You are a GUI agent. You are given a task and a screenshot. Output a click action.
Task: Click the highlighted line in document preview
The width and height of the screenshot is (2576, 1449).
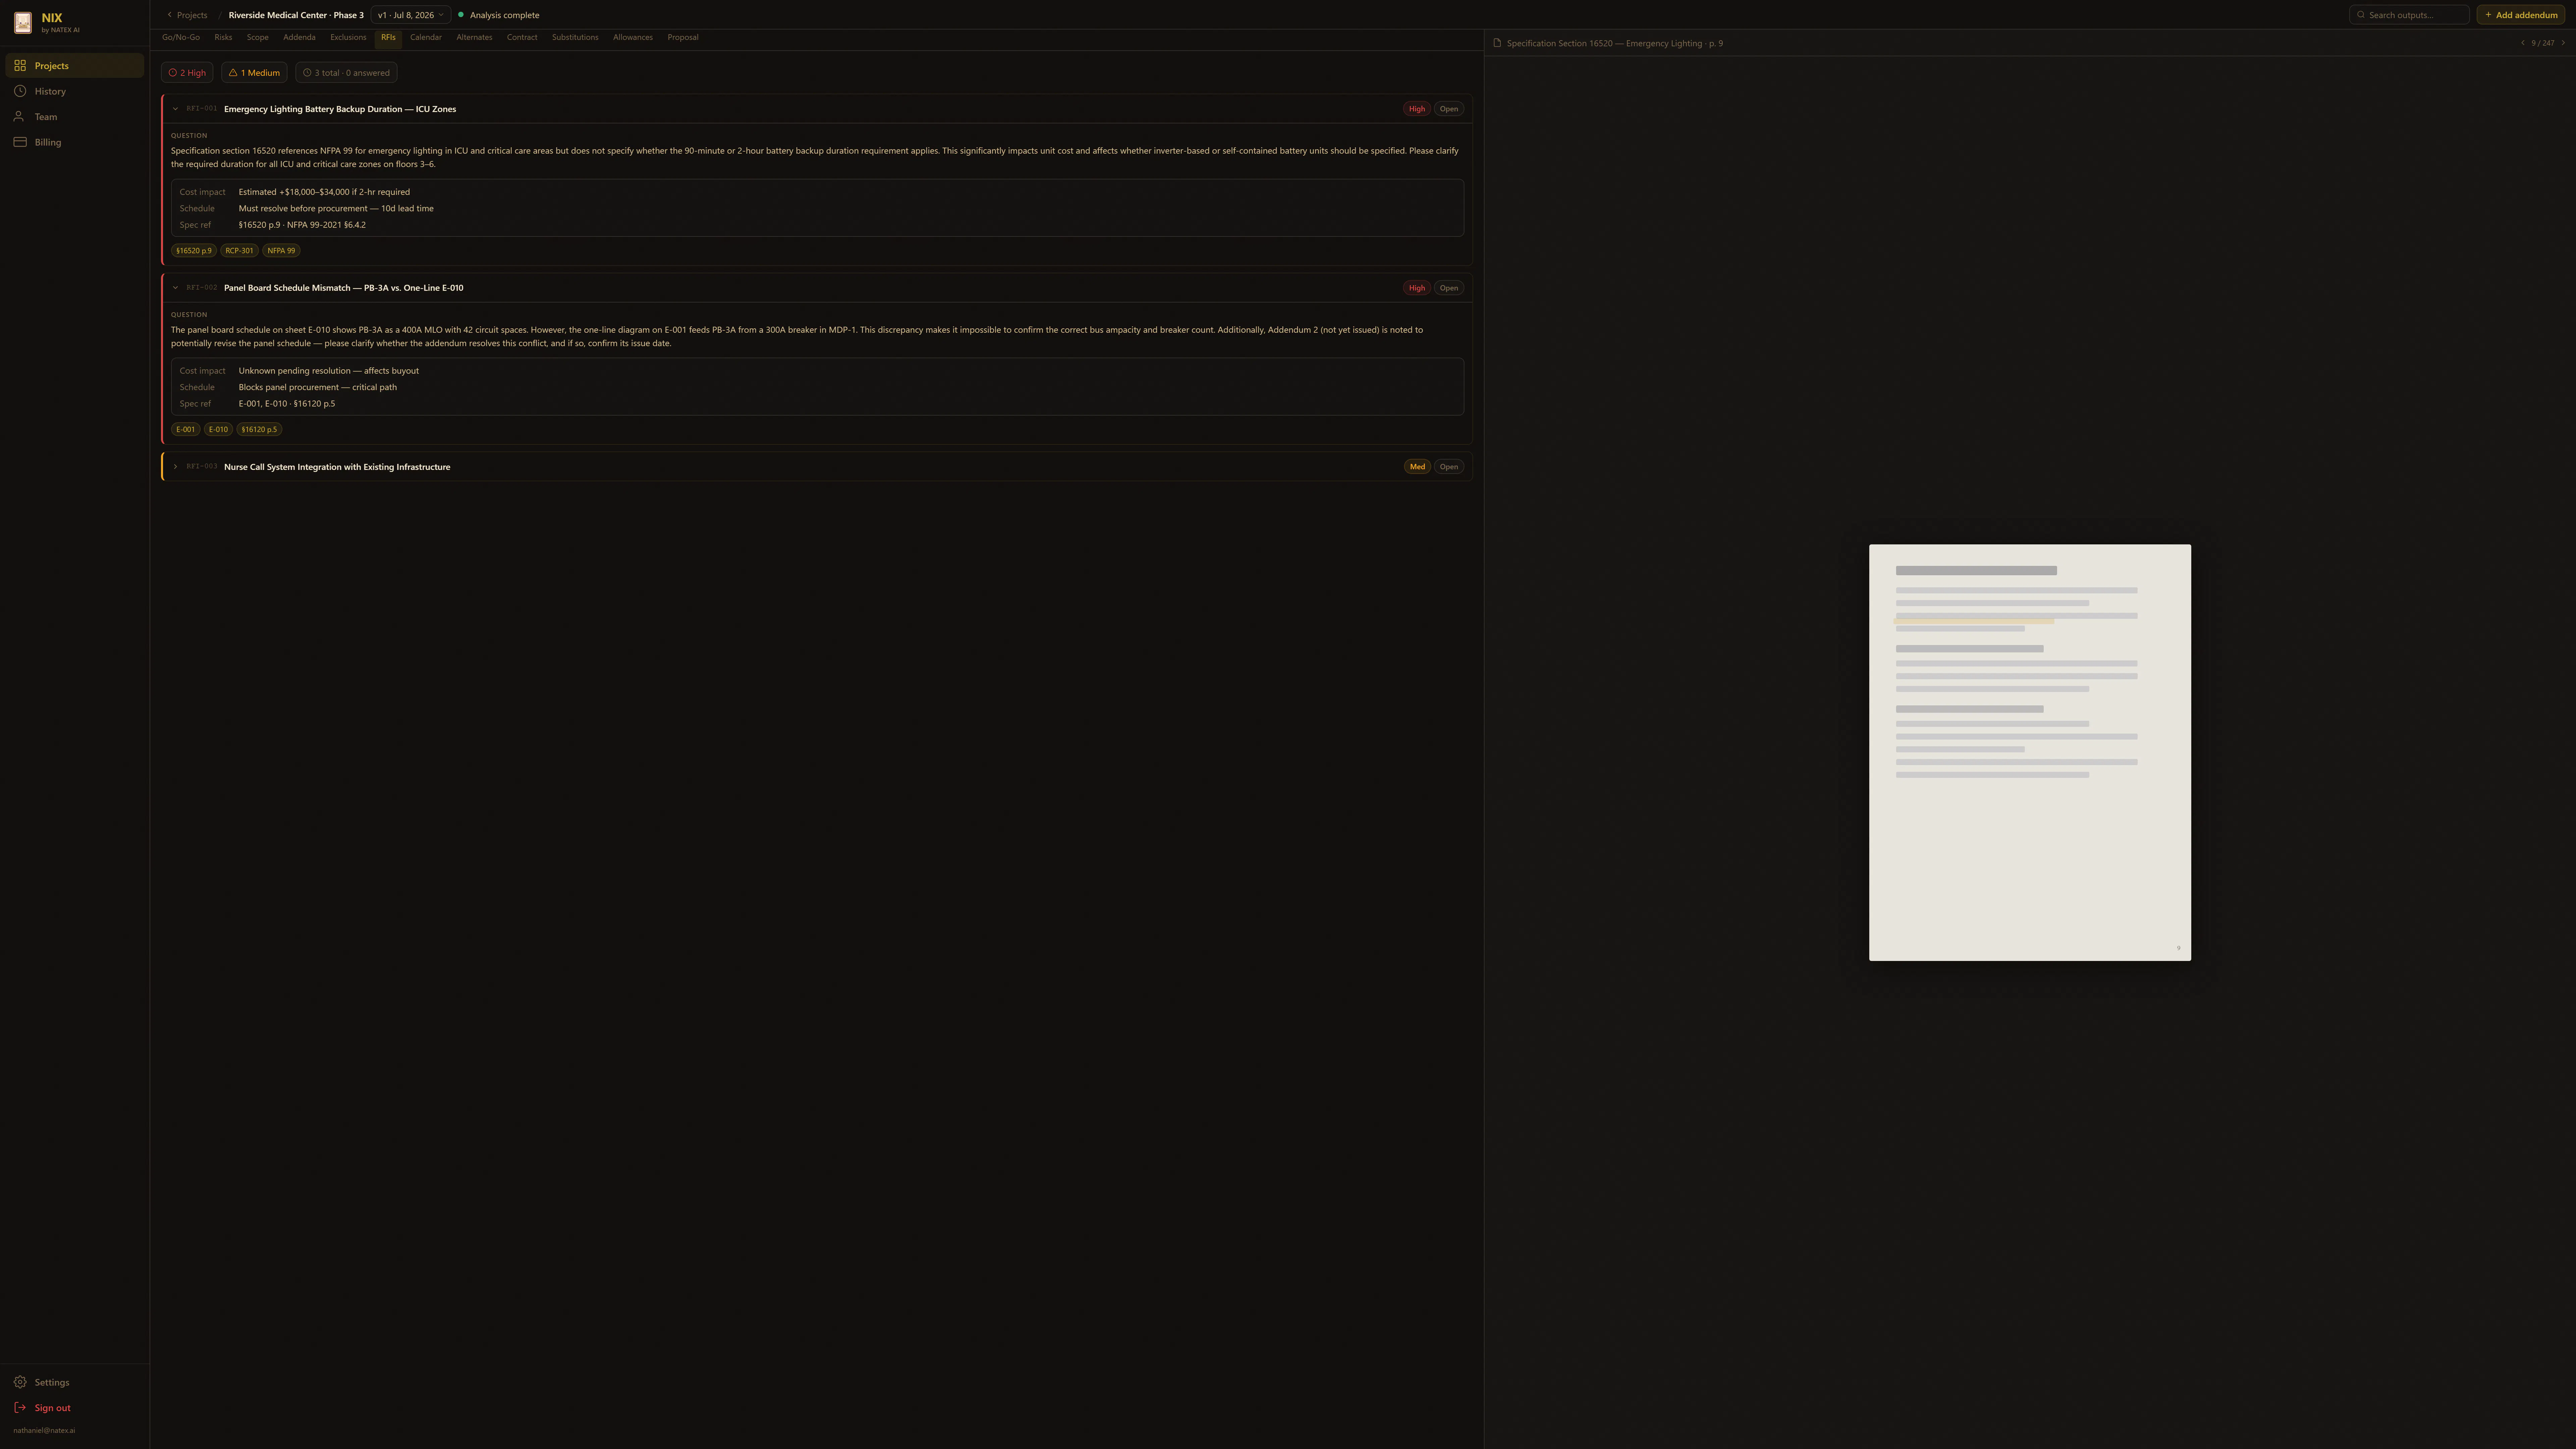(1974, 621)
